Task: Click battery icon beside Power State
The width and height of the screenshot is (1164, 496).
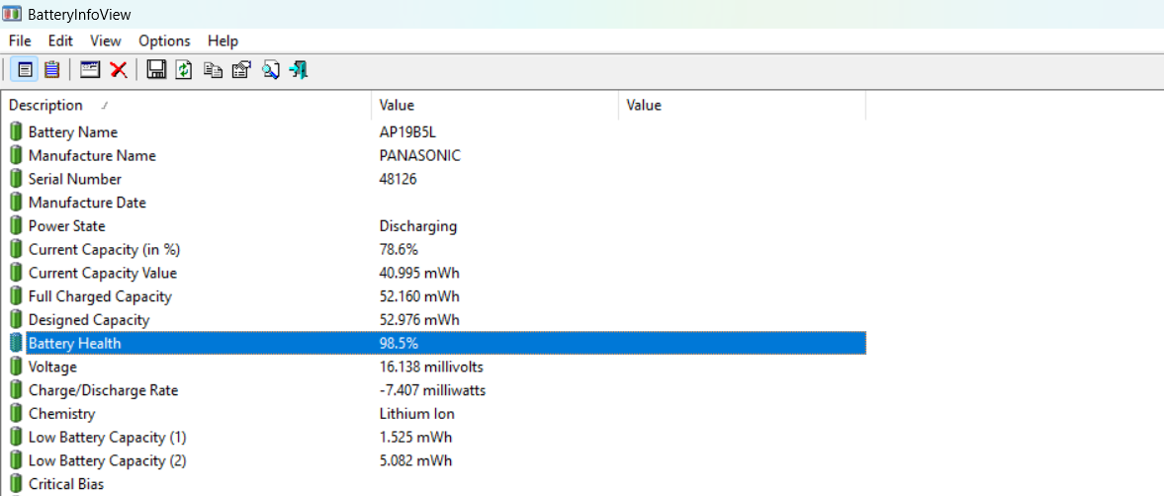Action: pos(17,225)
